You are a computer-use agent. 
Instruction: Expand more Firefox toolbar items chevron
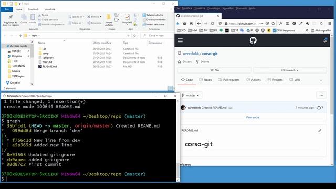click(x=321, y=23)
